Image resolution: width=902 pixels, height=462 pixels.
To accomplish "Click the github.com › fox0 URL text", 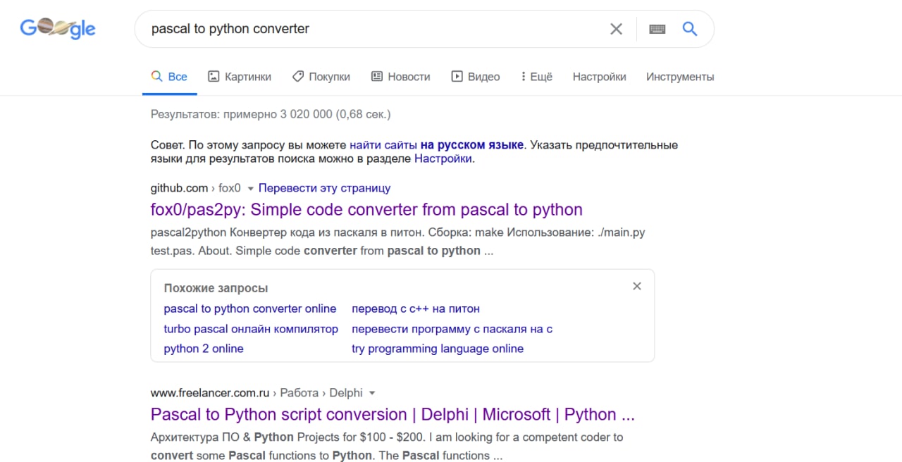I will click(x=196, y=188).
